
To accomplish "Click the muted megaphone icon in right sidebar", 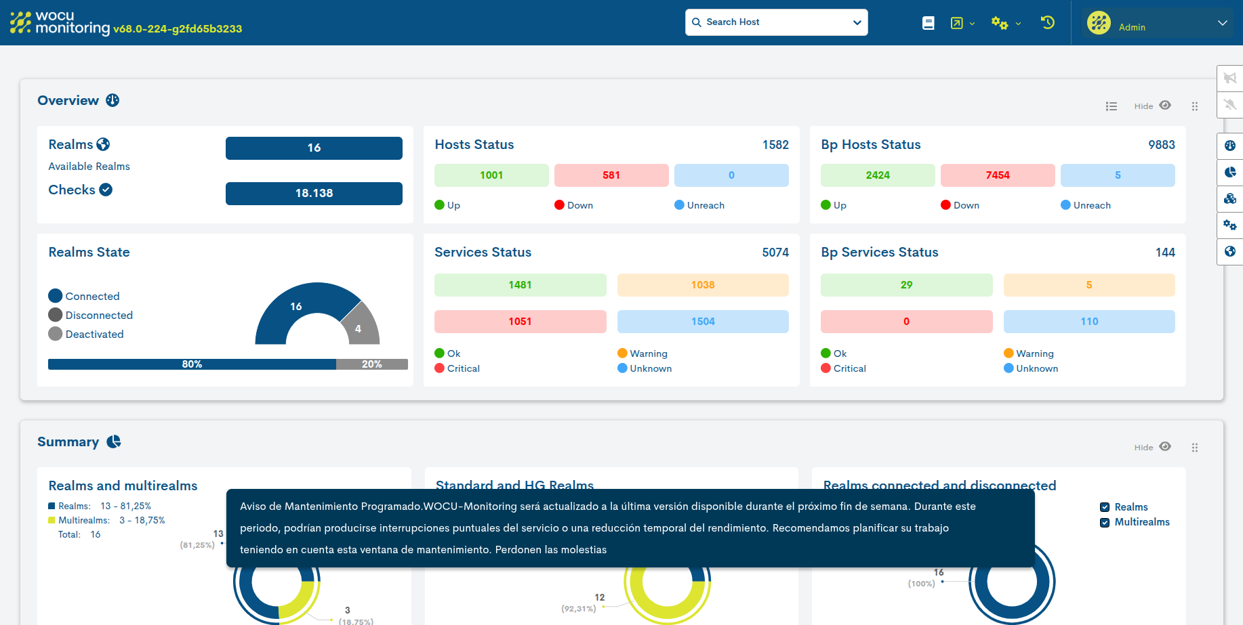I will 1230,79.
